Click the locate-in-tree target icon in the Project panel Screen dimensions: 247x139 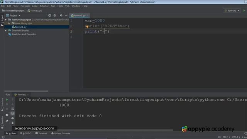(50, 15)
